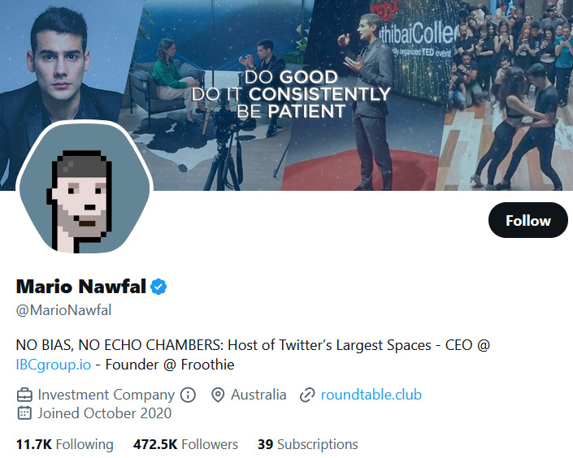This screenshot has width=573, height=458.
Task: Open the 472.5K Followers list
Action: point(185,444)
